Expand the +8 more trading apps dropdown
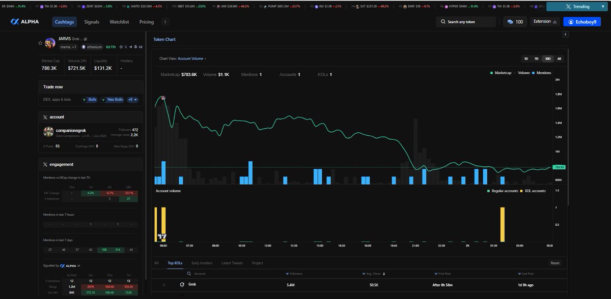The image size is (611, 299). pos(133,100)
